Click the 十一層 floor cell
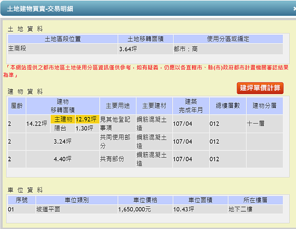 pos(265,124)
